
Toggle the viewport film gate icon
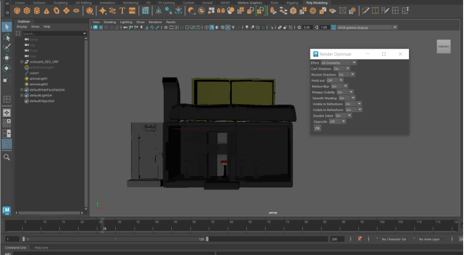click(171, 27)
